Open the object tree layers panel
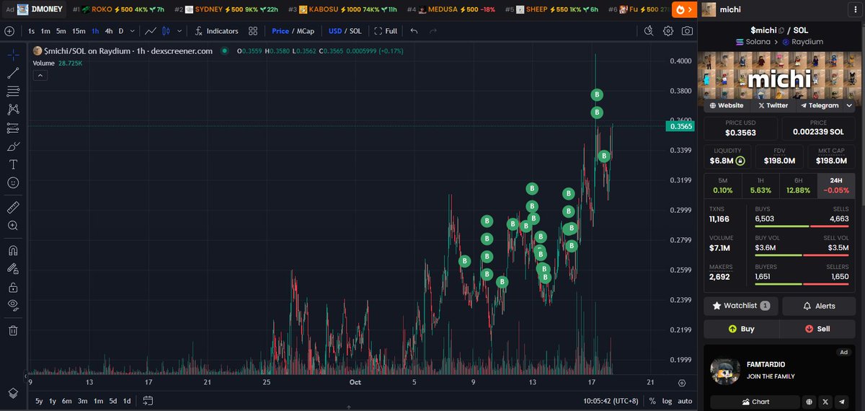The width and height of the screenshot is (865, 411). tap(13, 393)
